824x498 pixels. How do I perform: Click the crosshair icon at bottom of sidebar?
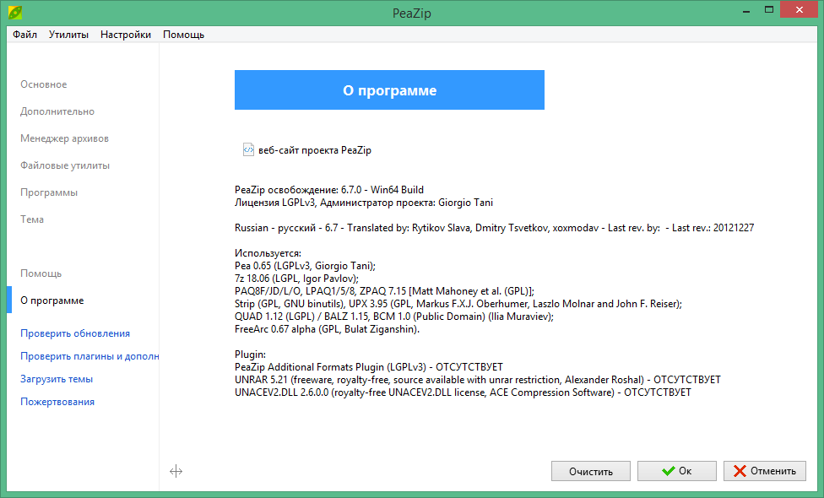(176, 472)
